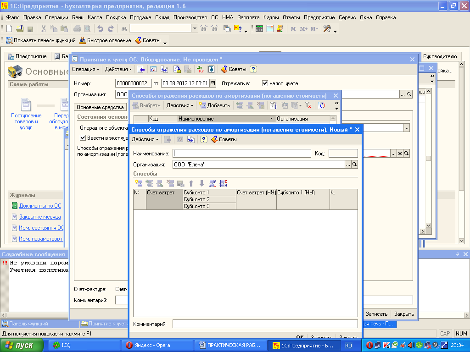Move row up with the up arrow icon

point(191,183)
